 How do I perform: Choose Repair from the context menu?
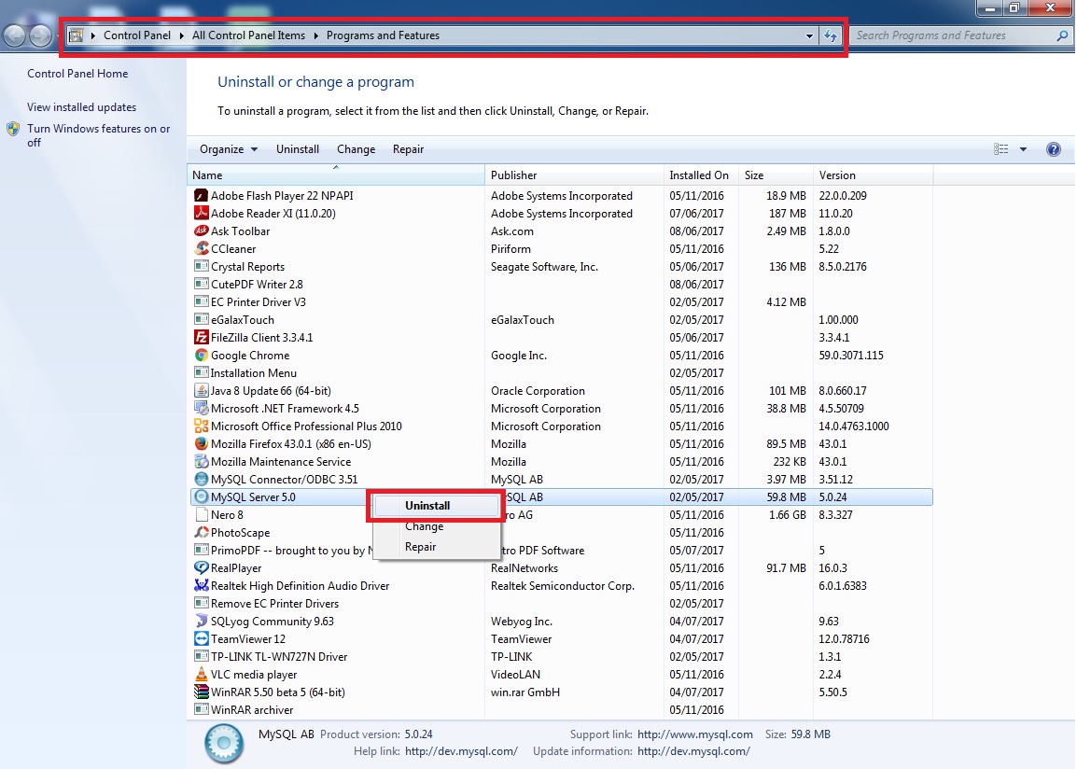coord(420,547)
